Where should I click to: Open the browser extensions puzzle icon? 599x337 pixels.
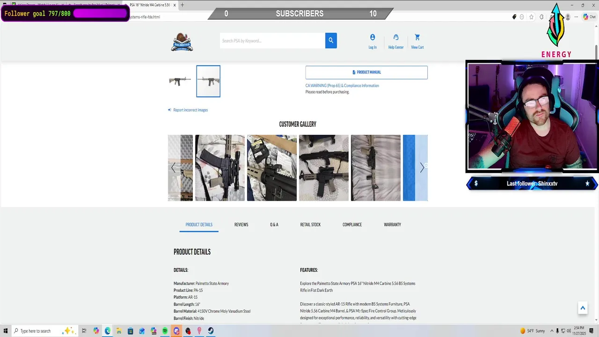tap(542, 17)
